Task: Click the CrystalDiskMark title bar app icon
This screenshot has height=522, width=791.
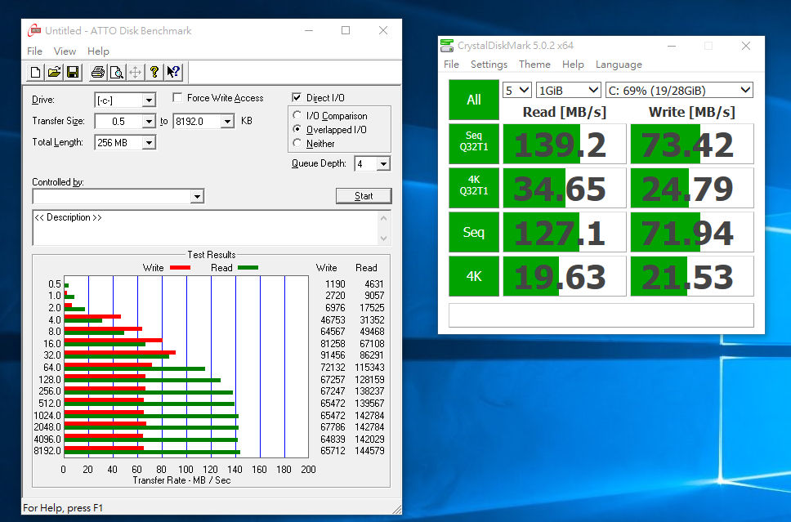Action: coord(446,46)
